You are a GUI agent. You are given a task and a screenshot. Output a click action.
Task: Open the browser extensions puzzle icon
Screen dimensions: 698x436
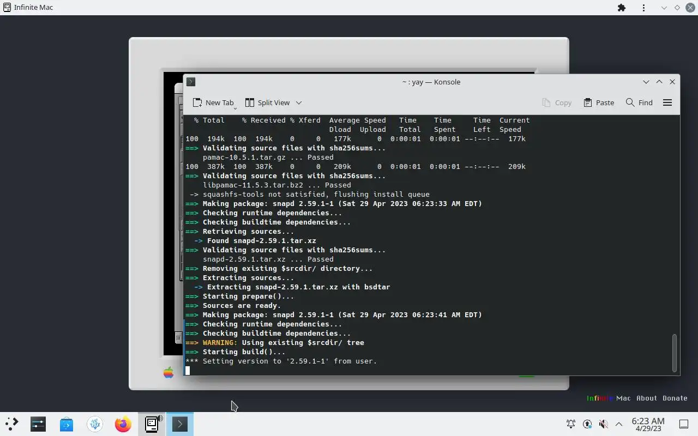[x=622, y=8]
